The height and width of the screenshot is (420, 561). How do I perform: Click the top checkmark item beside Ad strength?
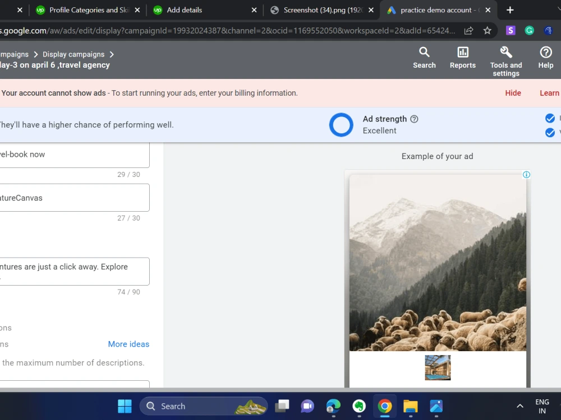(x=550, y=118)
